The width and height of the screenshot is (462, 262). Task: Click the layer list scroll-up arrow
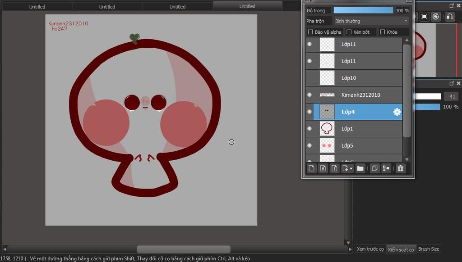click(407, 40)
